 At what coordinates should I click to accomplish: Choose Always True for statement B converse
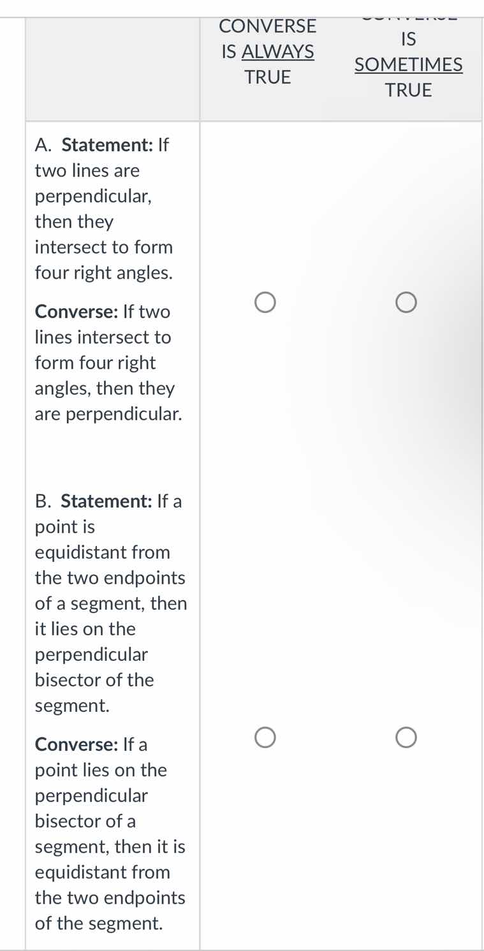click(266, 738)
